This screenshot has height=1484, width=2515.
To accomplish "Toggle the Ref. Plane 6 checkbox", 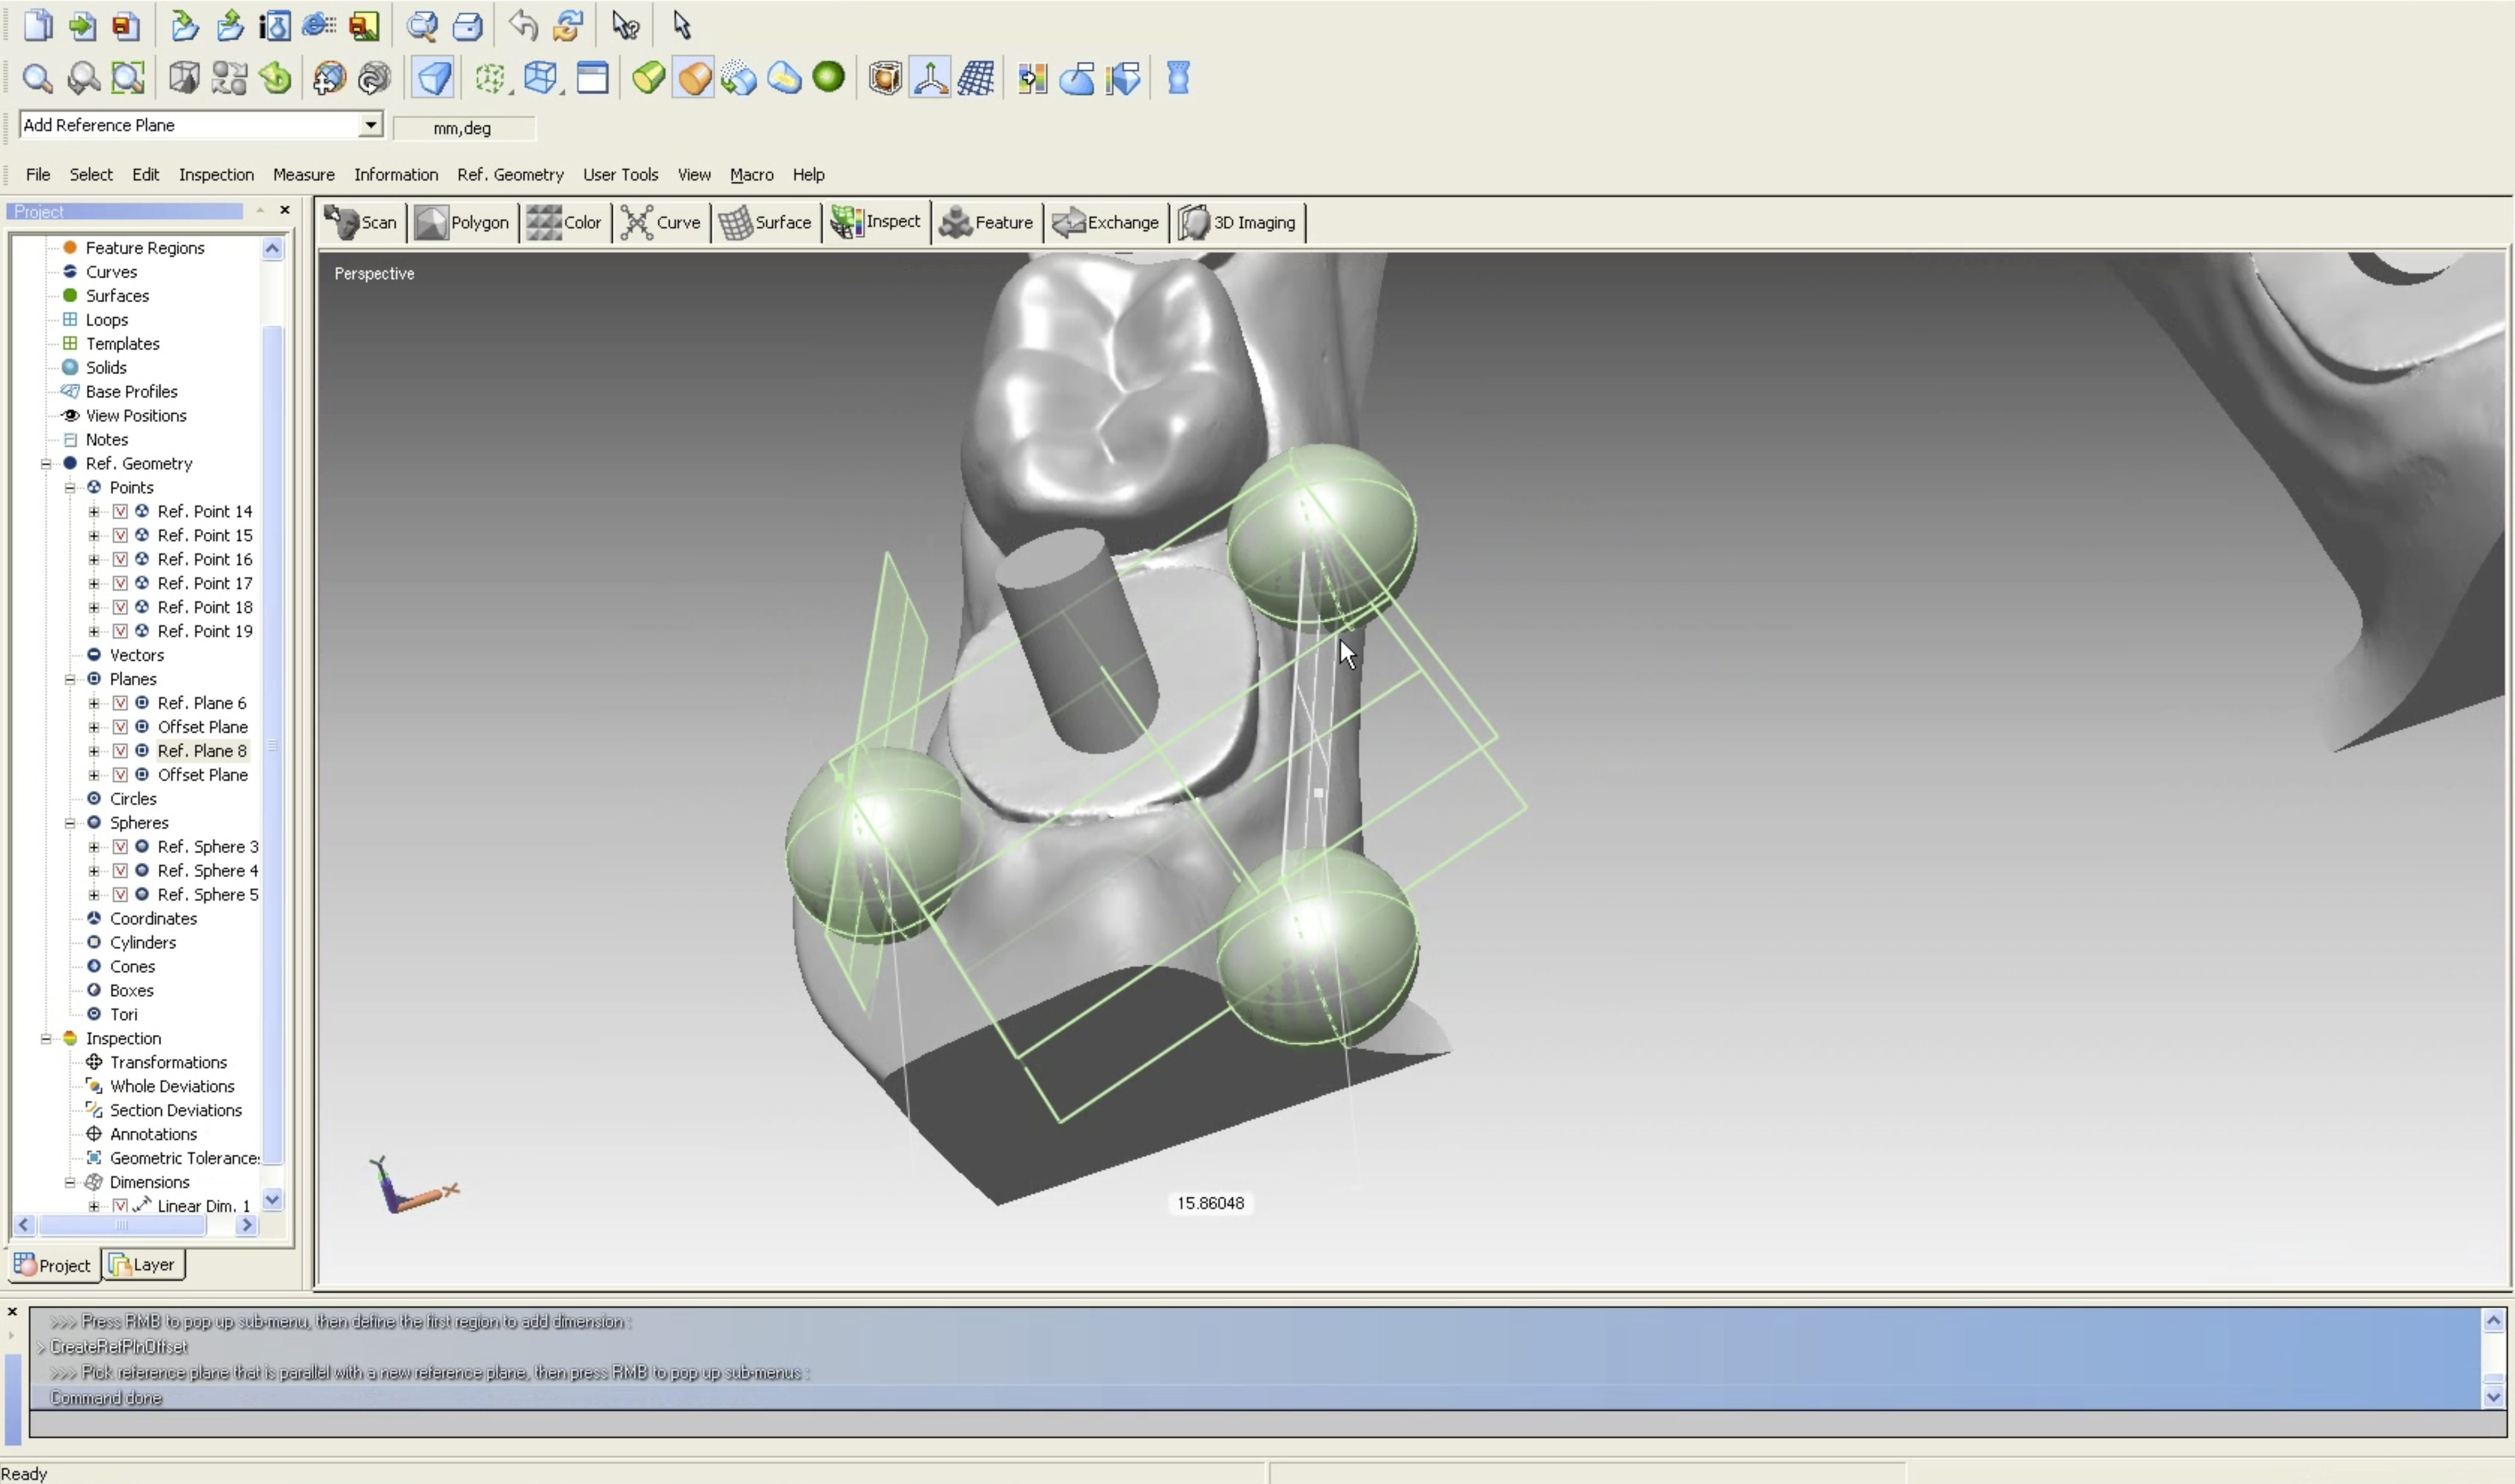I will (120, 703).
